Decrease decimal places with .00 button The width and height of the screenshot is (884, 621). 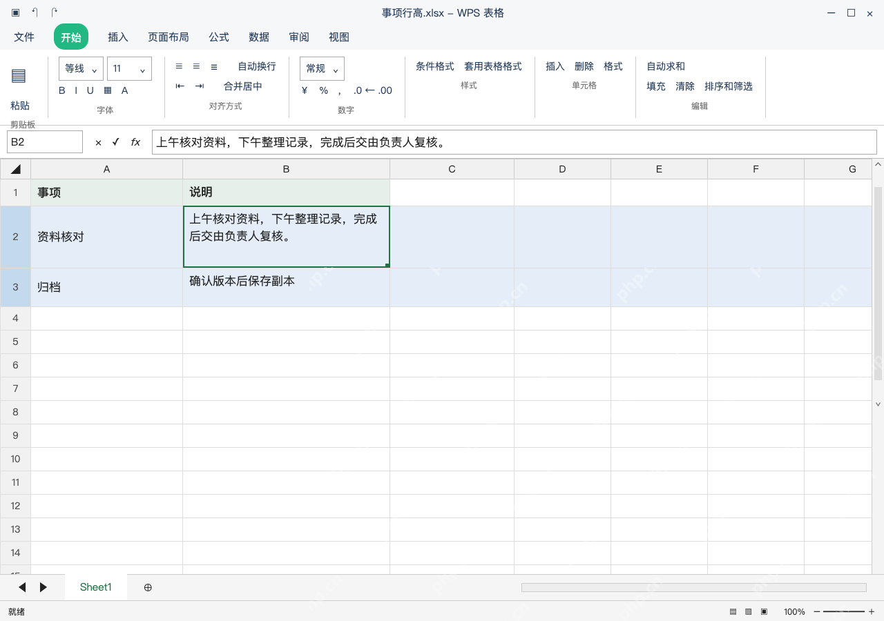(385, 90)
